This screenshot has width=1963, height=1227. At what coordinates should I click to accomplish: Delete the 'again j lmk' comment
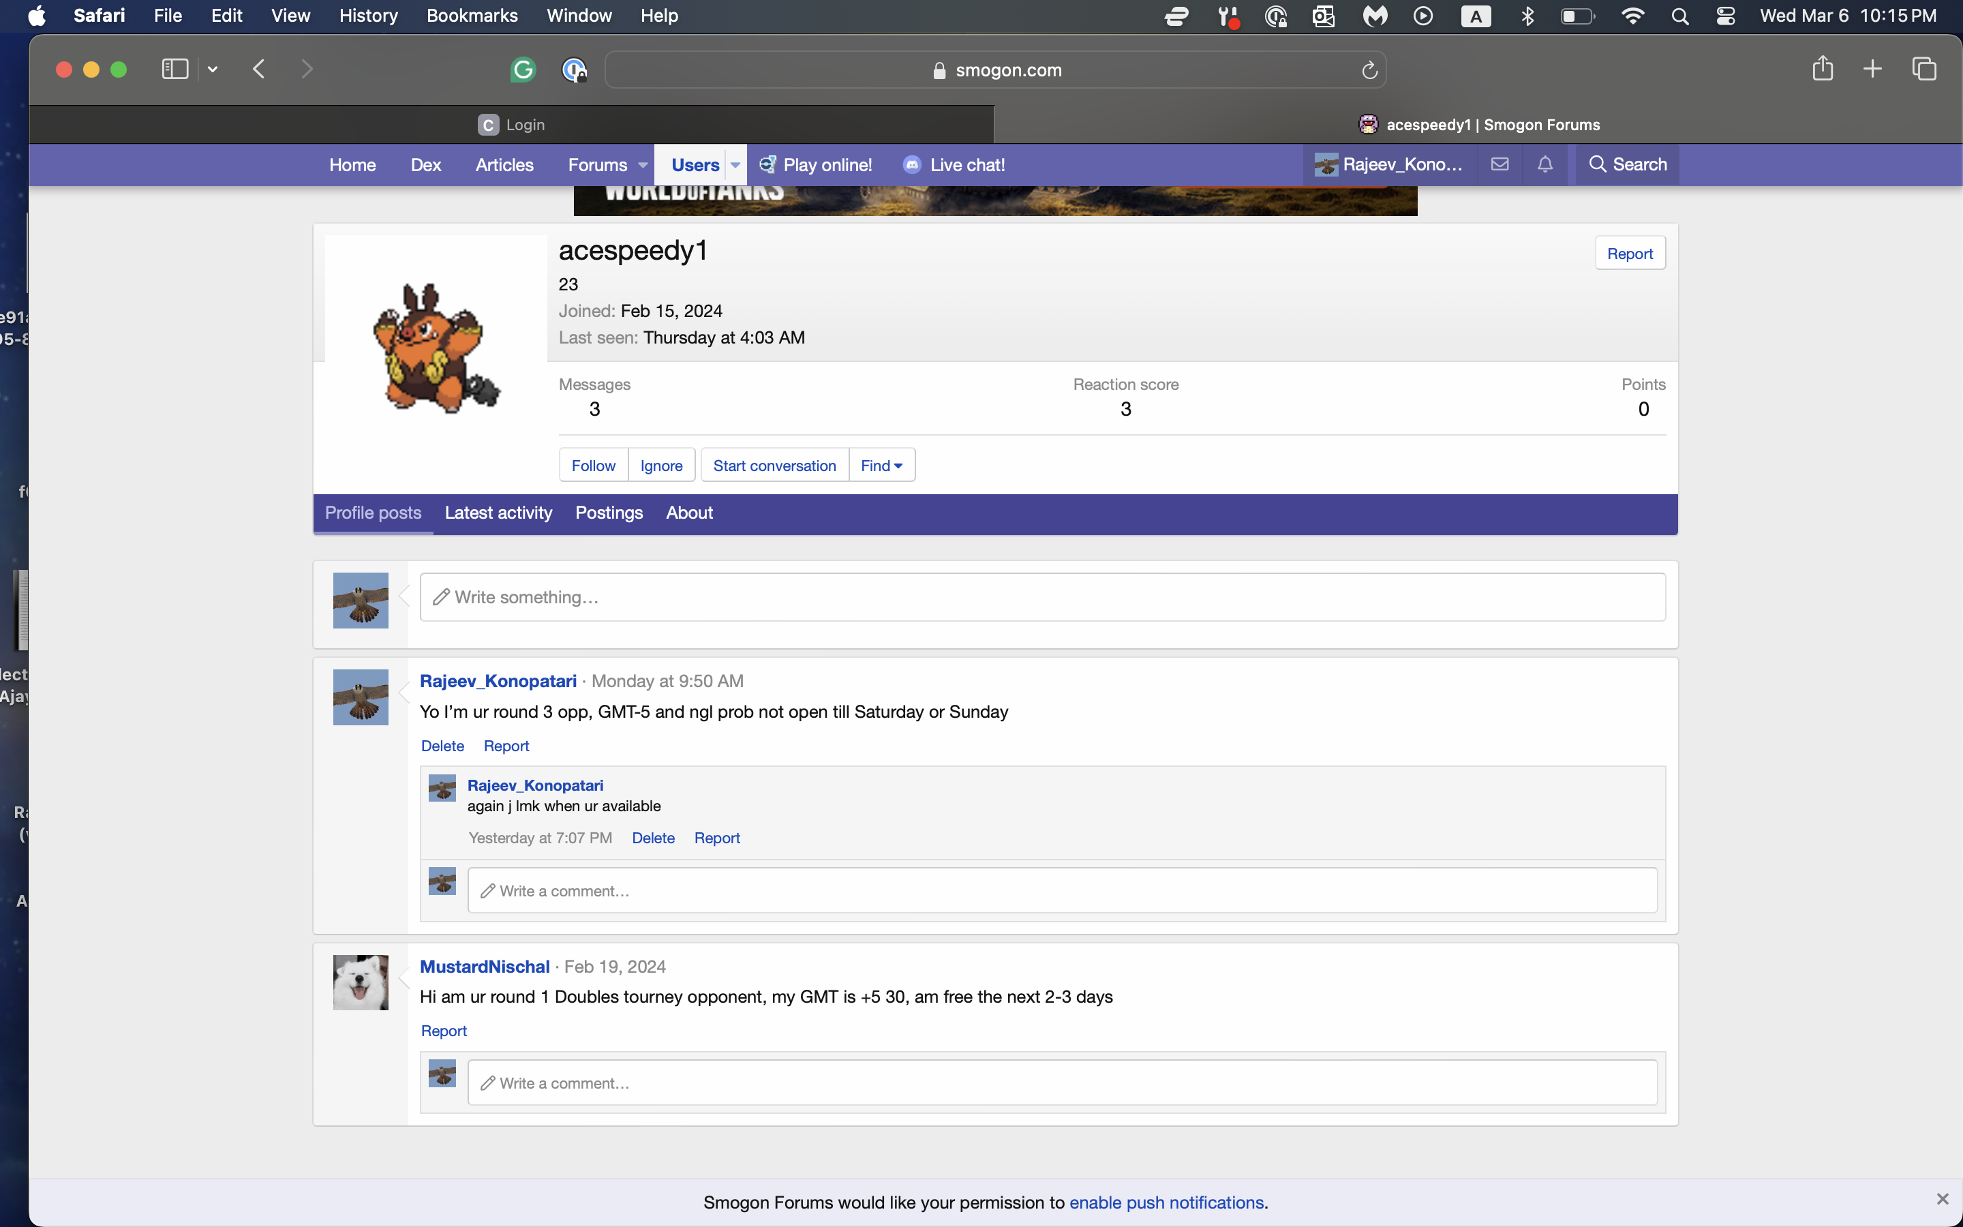[x=653, y=838]
